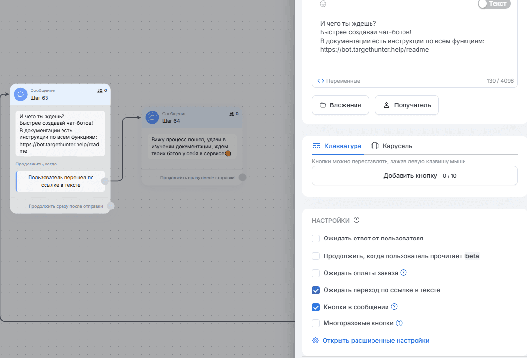Click the gear icon for advanced settings
Viewport: 527px width, 358px height.
coord(315,340)
